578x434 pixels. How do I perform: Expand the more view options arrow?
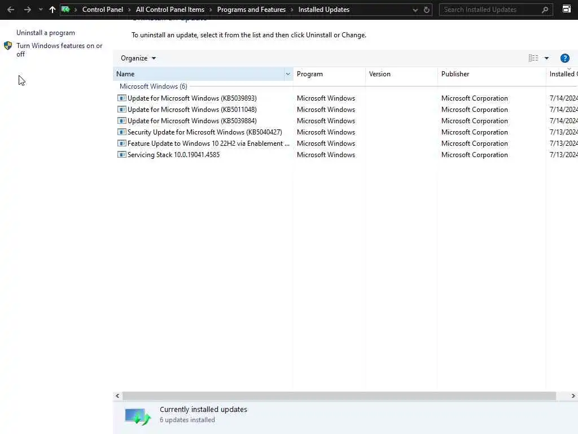(546, 58)
